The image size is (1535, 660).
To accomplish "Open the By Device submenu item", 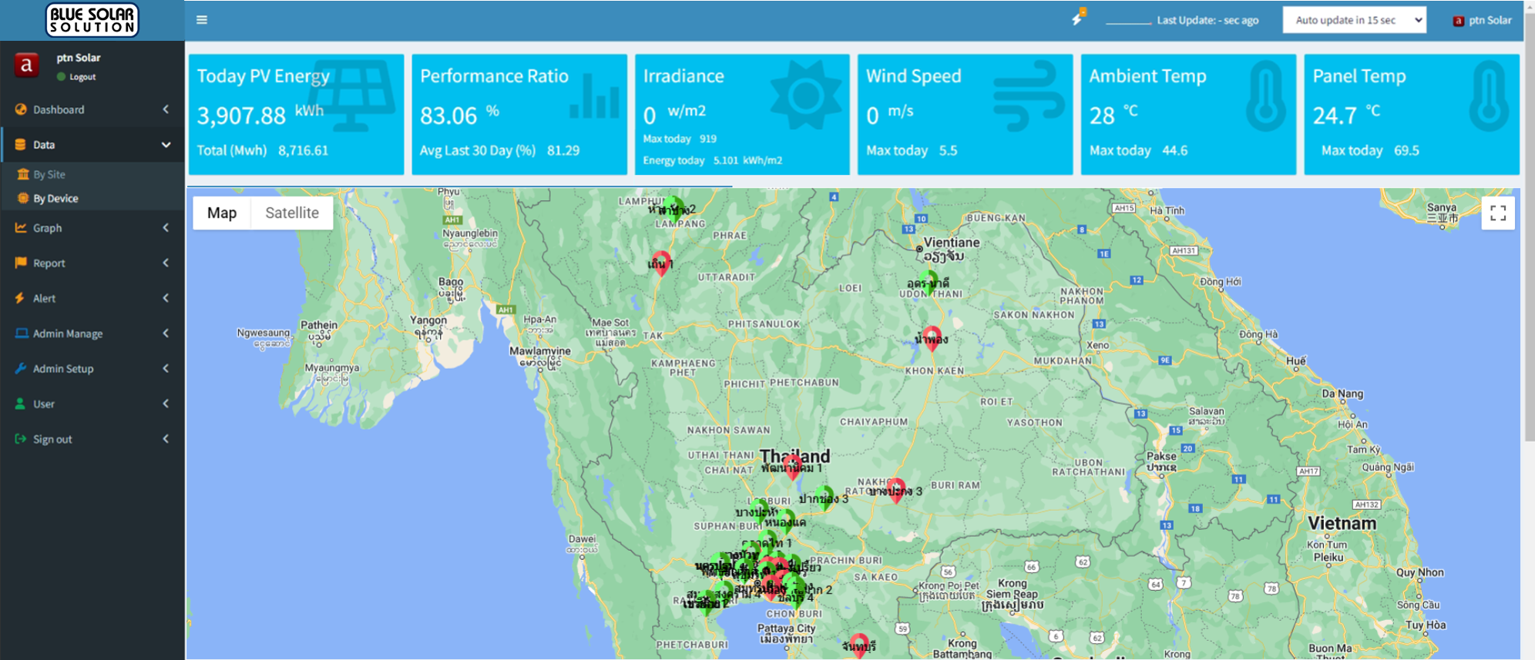I will (x=92, y=199).
